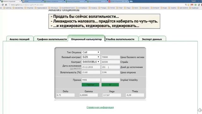Open the Learning bookmarks folder
Viewport: 202px width, 114px height.
point(7,8)
